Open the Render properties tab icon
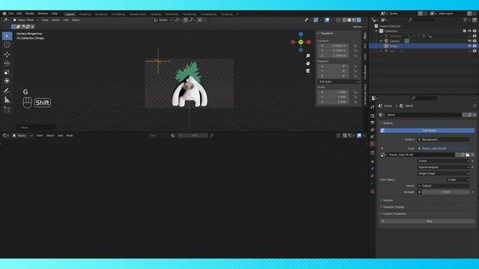Screen dimensions: 479x269 (373, 116)
